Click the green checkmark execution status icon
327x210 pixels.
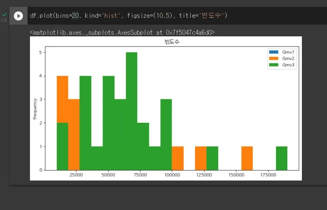click(4, 15)
